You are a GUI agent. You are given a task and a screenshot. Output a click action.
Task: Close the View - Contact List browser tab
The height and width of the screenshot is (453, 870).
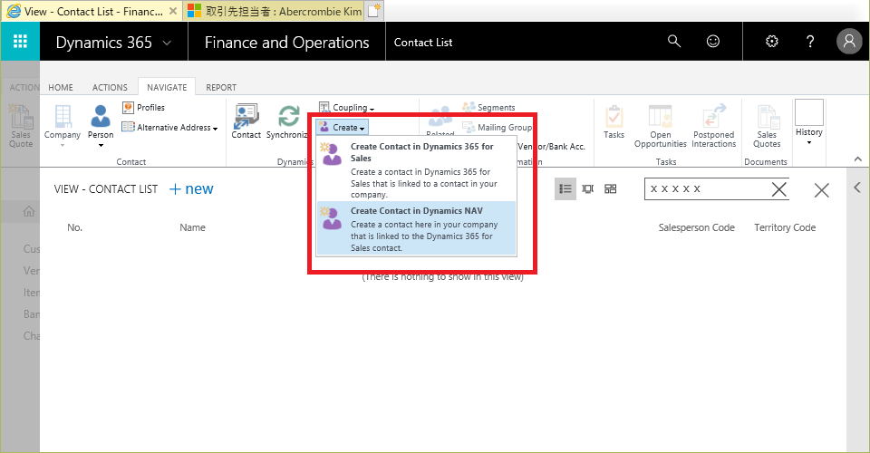(172, 11)
